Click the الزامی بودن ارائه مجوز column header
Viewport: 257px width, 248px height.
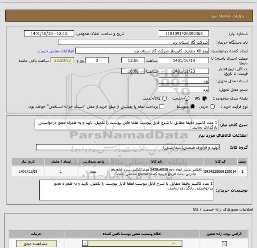click(x=224, y=234)
